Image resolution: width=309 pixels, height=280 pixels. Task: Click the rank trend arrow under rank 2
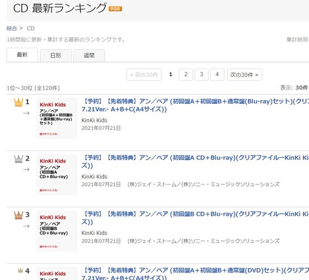pos(26,169)
